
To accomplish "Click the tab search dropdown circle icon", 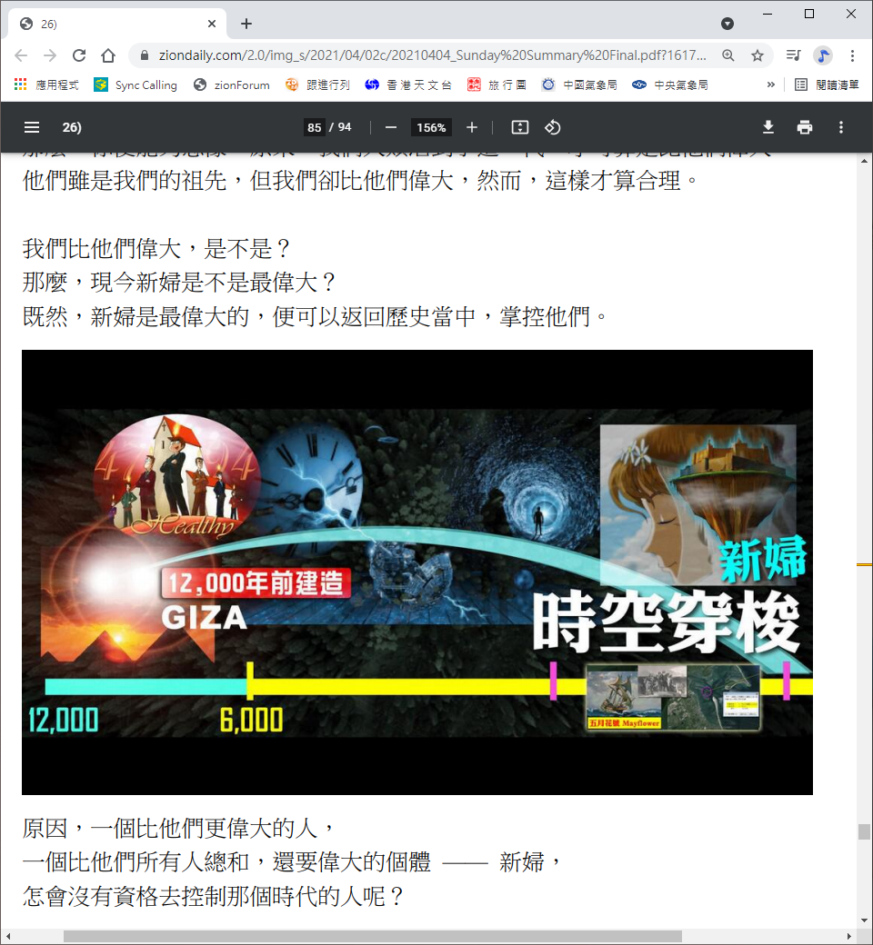I will click(x=727, y=24).
